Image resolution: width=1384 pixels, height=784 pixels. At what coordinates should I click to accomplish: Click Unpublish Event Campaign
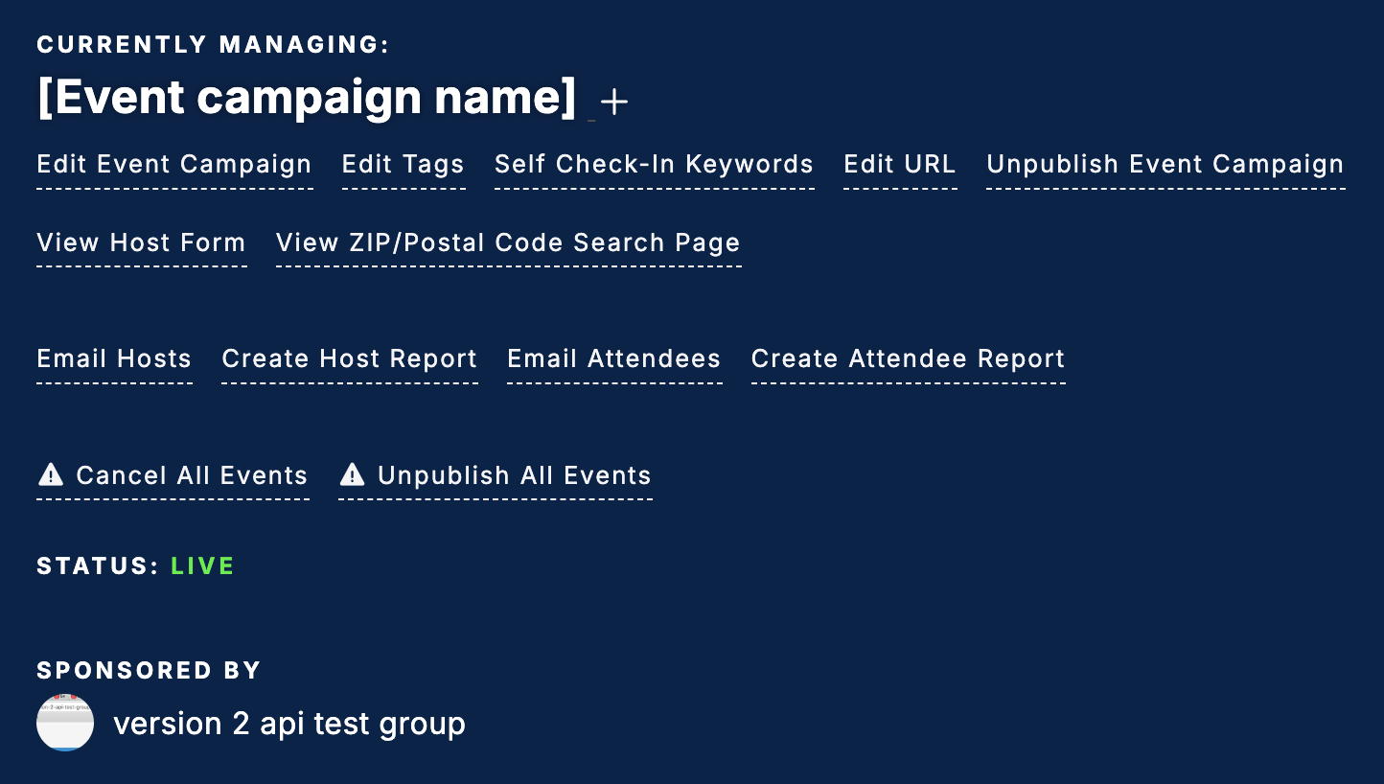[1165, 165]
